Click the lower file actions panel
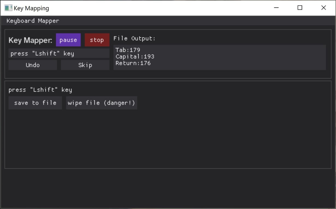 tap(168, 136)
